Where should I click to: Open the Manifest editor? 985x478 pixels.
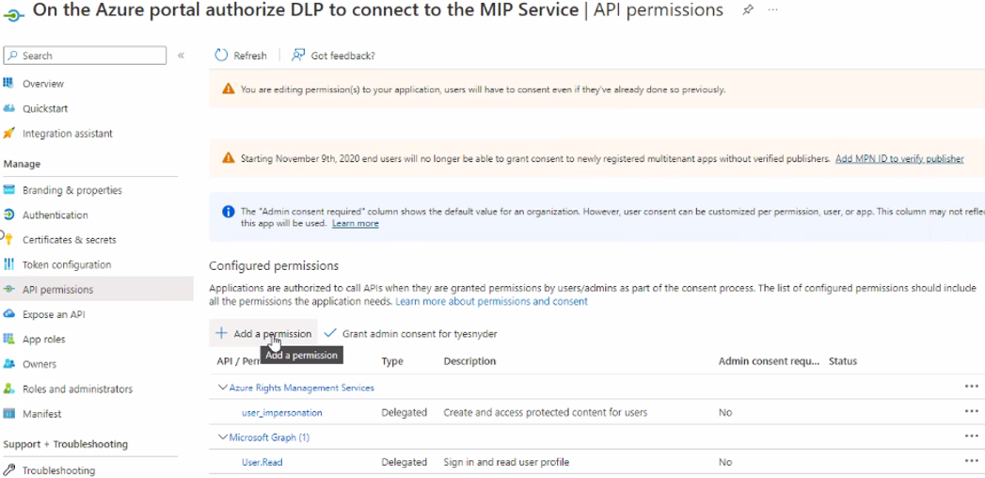(42, 415)
